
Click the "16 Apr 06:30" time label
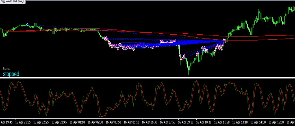pyautogui.click(x=149, y=122)
